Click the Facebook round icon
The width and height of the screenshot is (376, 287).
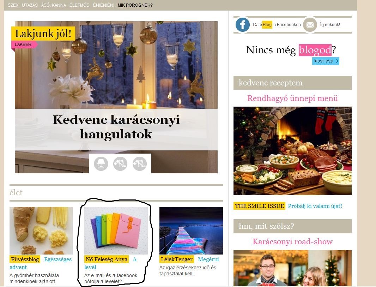(242, 24)
